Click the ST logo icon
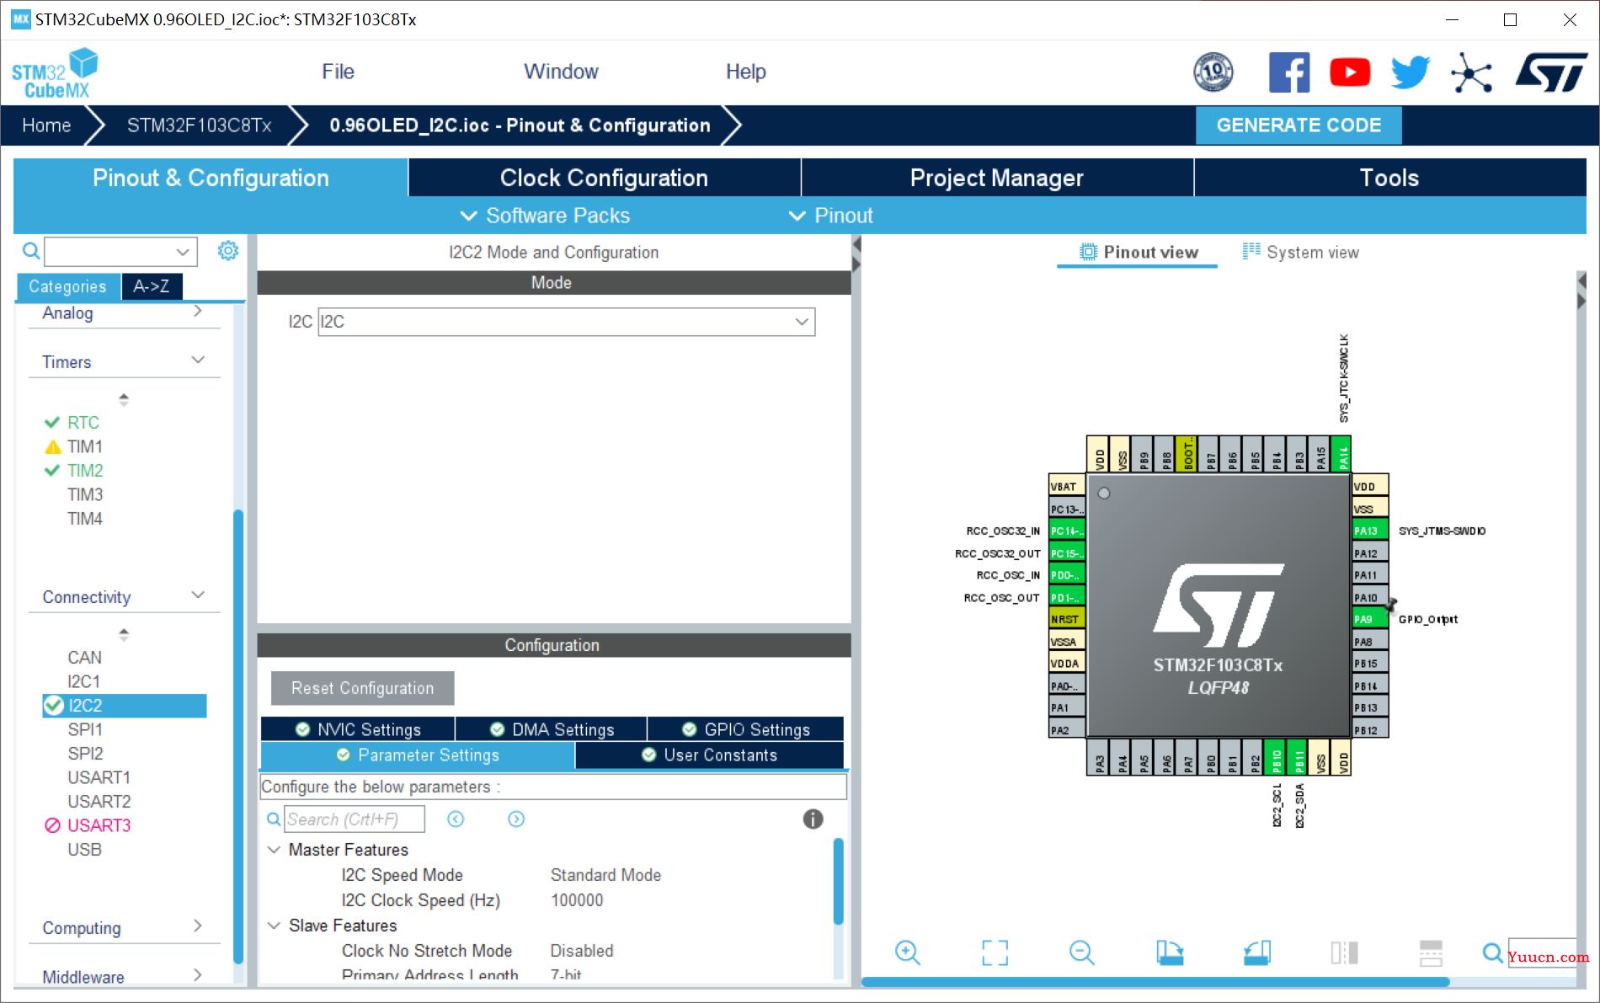This screenshot has width=1600, height=1003. pyautogui.click(x=1551, y=72)
